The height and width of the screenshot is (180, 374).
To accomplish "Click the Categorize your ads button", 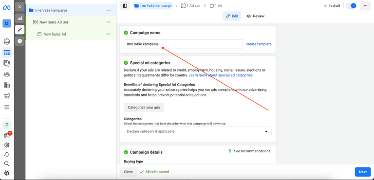I will (x=144, y=108).
